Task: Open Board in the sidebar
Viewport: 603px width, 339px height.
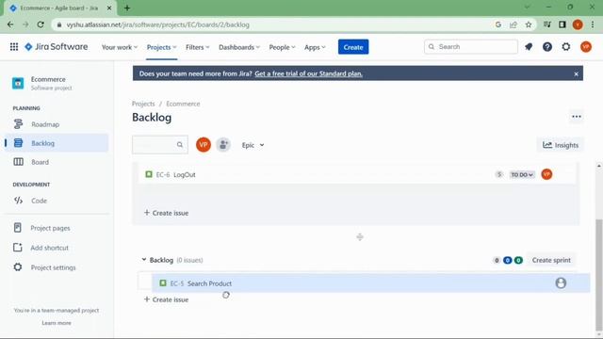Action: [57, 162]
